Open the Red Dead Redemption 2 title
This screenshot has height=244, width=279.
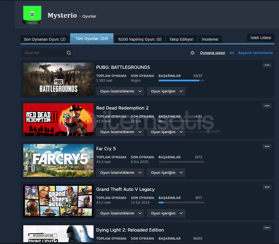(123, 108)
